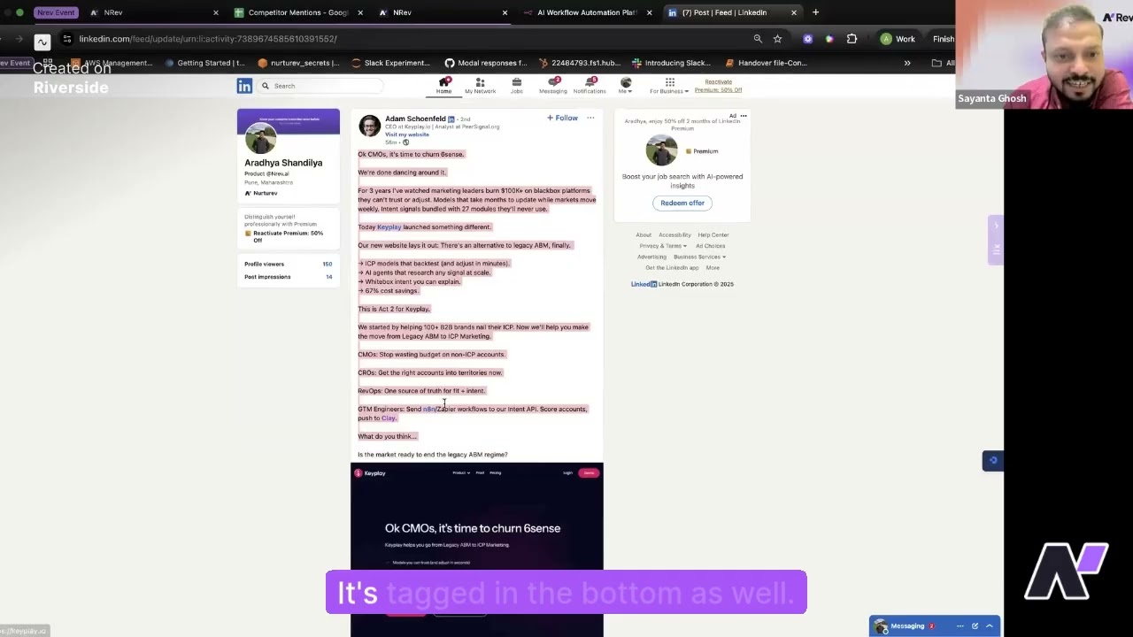Open My Network in LinkedIn navigation
The width and height of the screenshot is (1133, 637).
[x=480, y=86]
